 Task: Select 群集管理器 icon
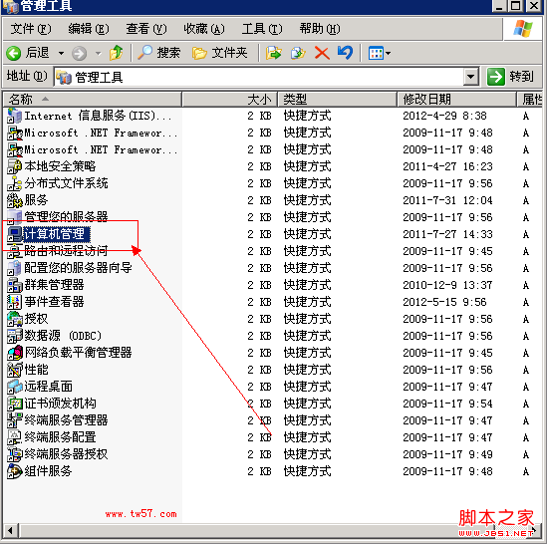point(14,285)
